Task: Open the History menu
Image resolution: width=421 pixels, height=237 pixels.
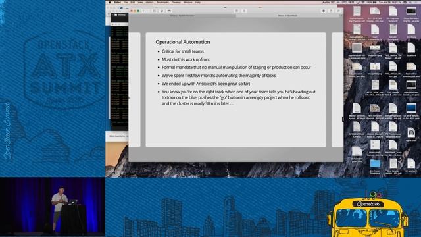Action: [149, 2]
